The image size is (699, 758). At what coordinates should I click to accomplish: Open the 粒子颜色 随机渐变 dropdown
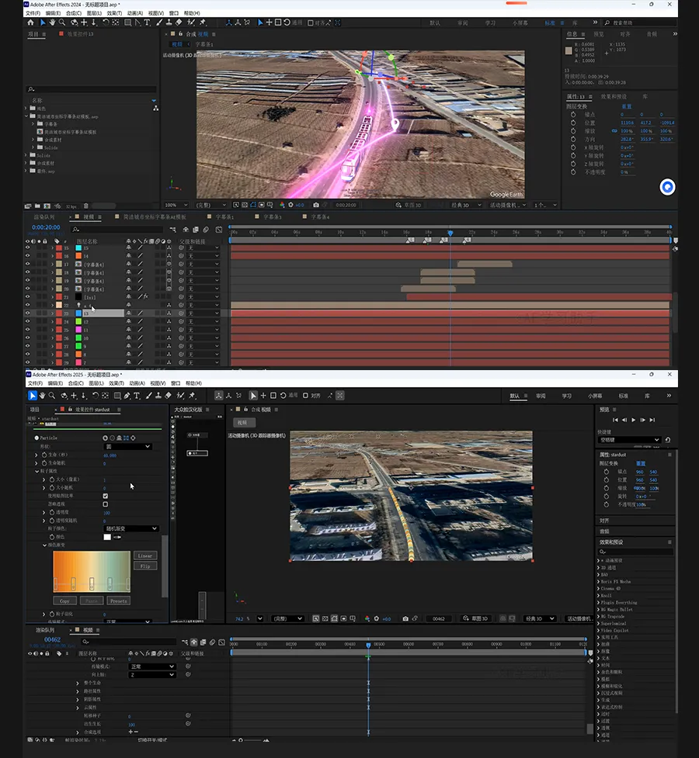[130, 528]
